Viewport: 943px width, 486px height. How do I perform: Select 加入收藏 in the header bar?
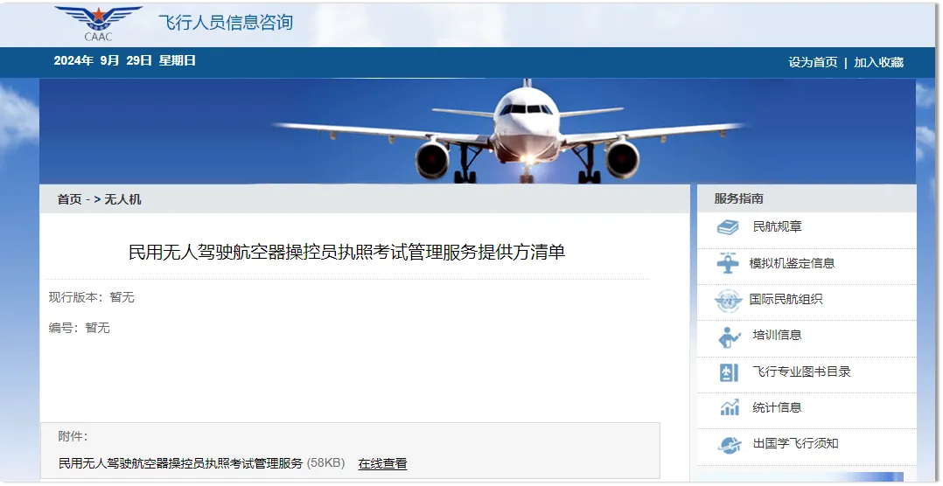pyautogui.click(x=878, y=62)
